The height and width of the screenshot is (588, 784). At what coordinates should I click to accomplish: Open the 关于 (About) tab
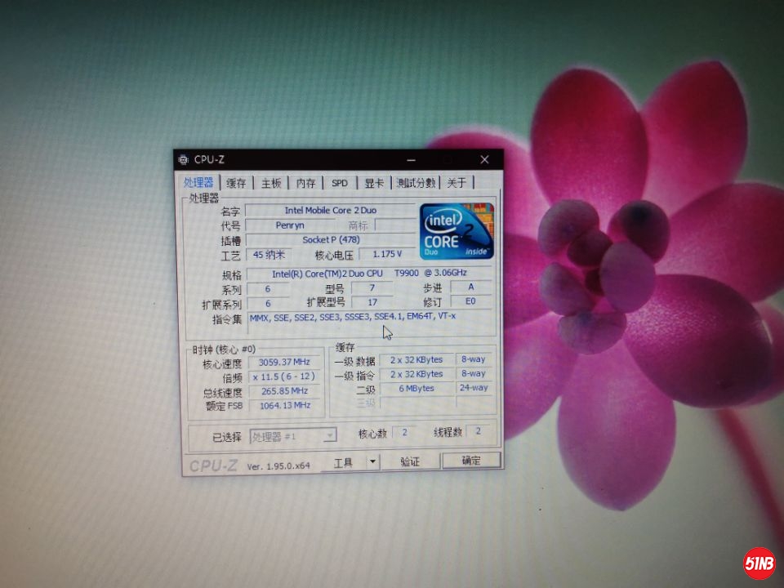tap(457, 183)
